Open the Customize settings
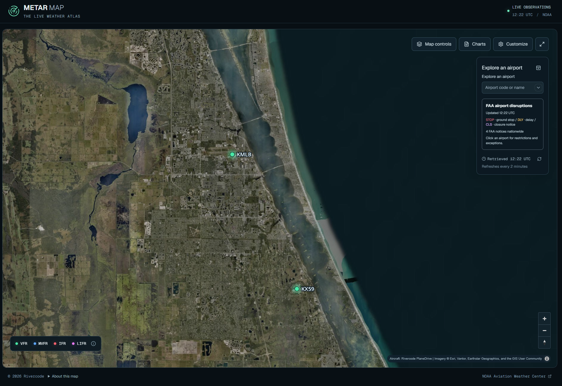This screenshot has width=562, height=386. (x=513, y=44)
